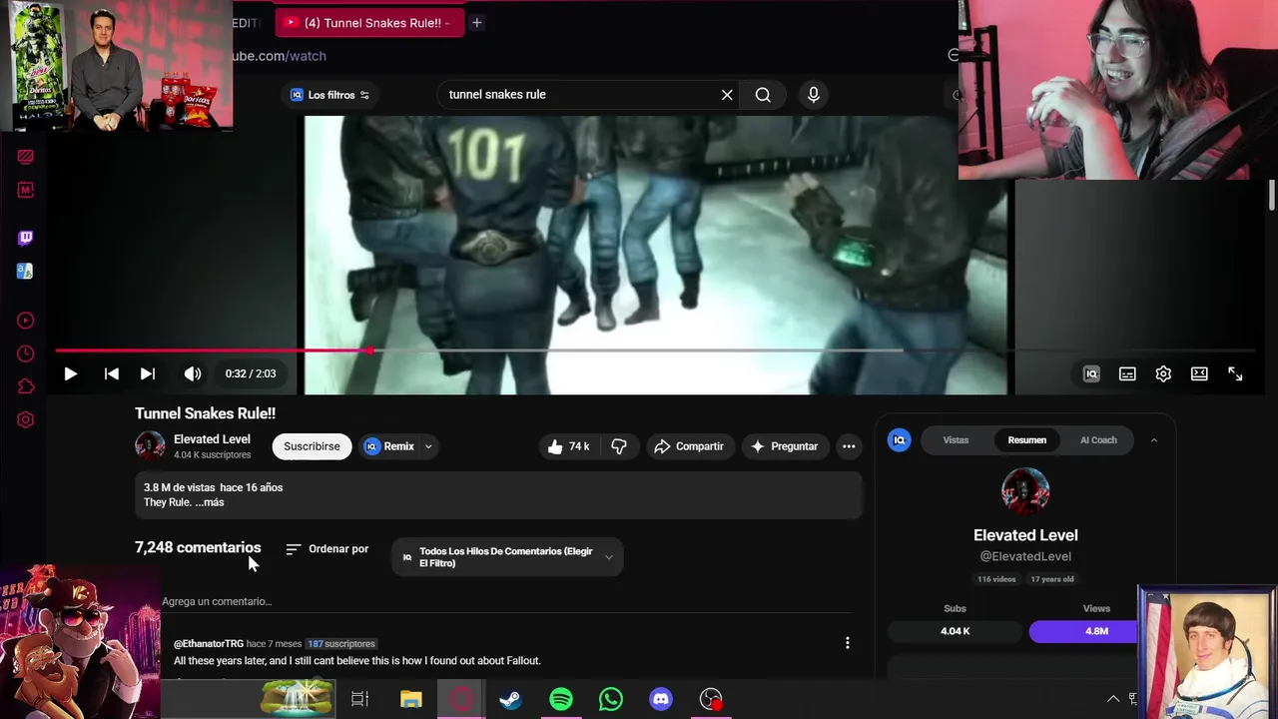
Task: Collapse the Elevated Level side panel
Action: (1153, 440)
